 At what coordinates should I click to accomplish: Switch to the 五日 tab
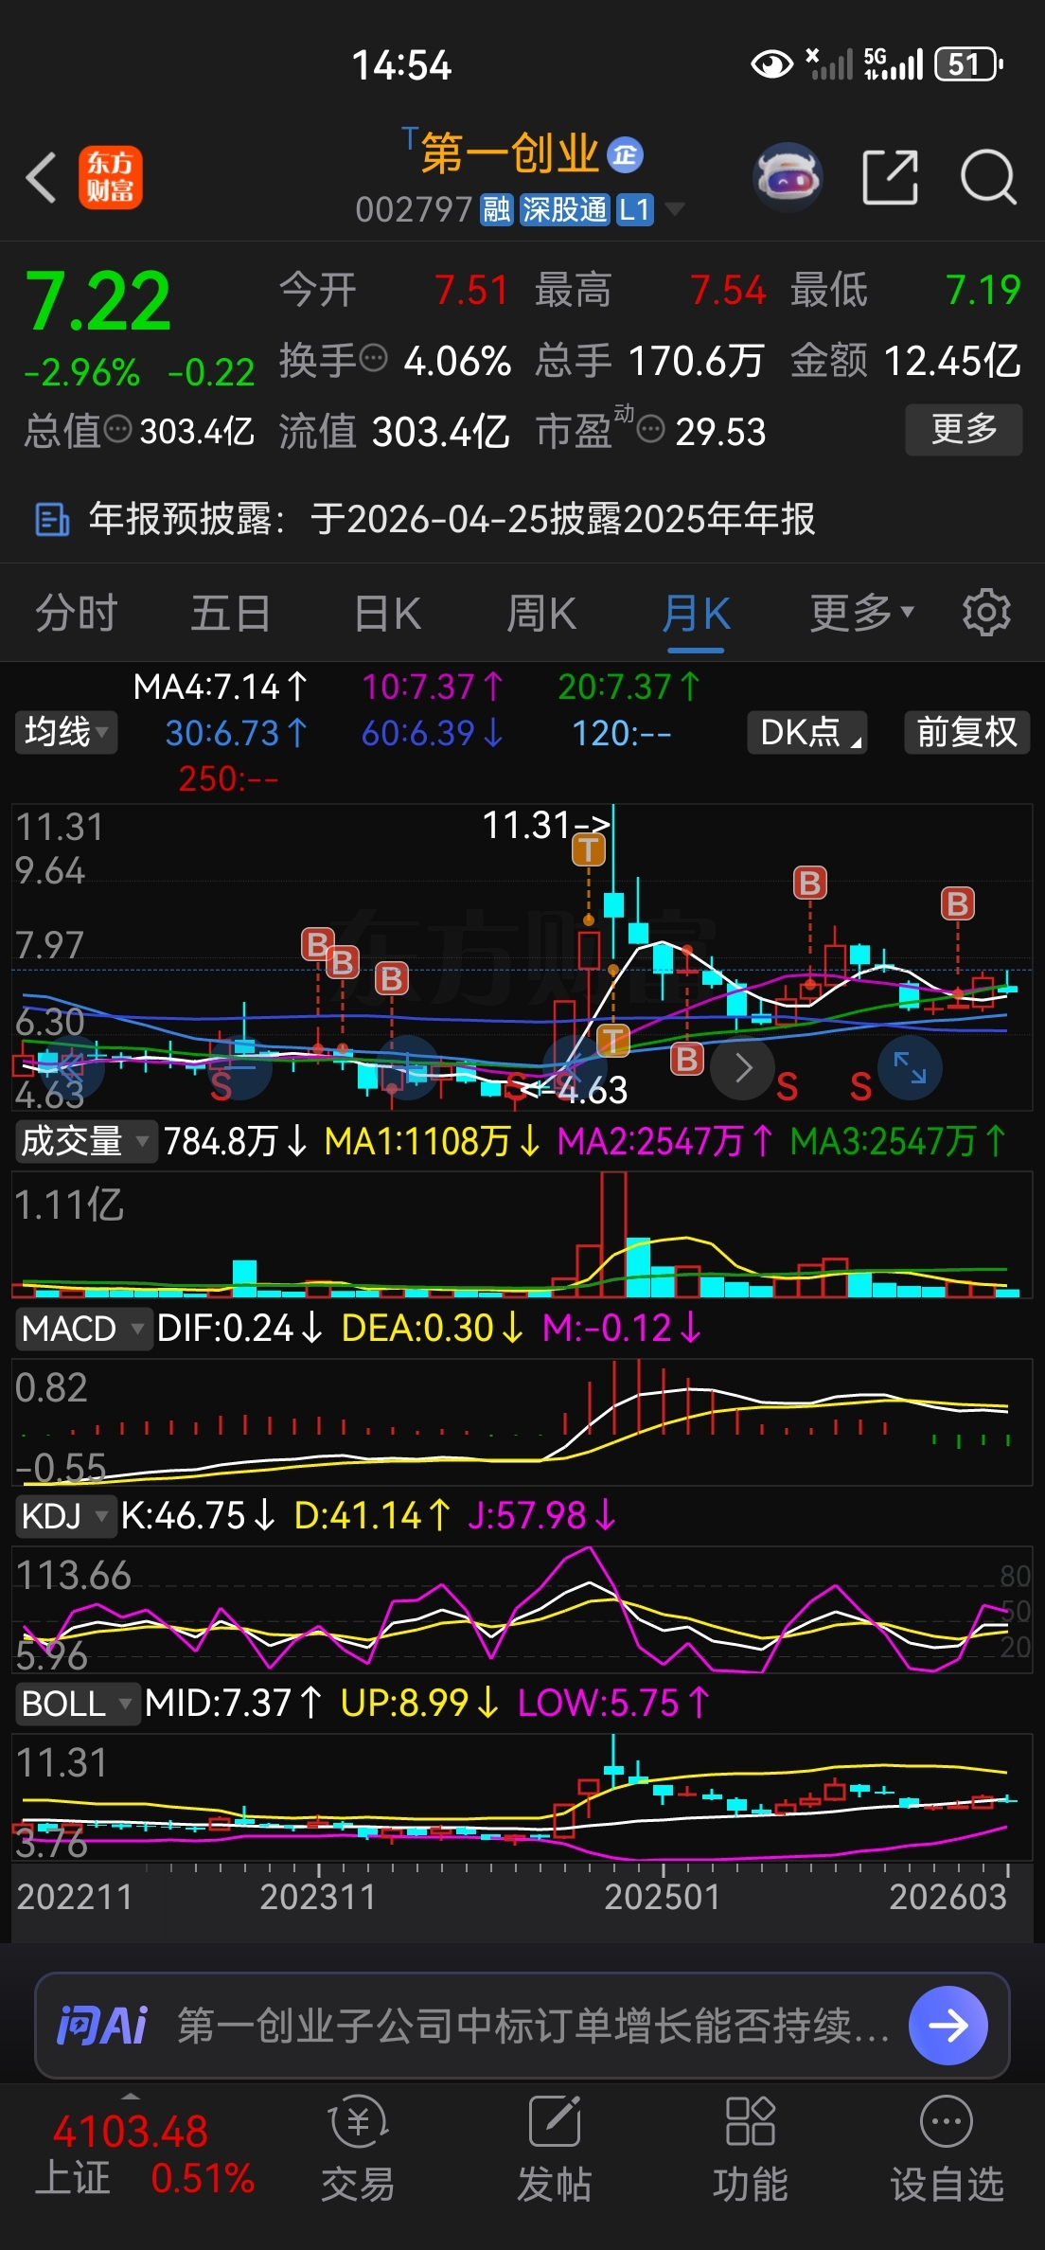(x=230, y=614)
